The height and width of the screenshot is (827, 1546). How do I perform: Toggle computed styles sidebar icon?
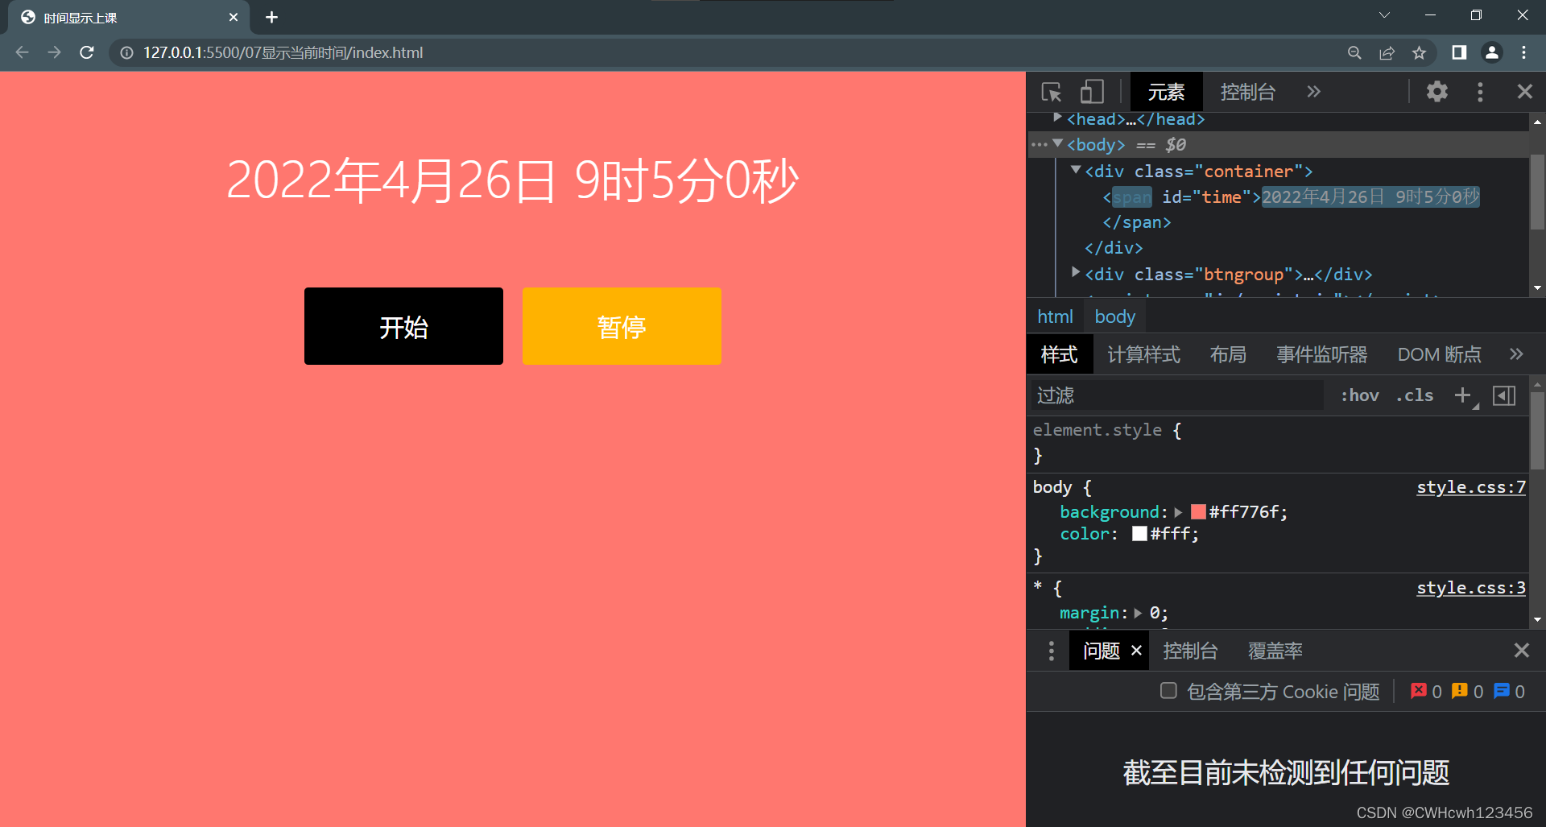point(1504,395)
